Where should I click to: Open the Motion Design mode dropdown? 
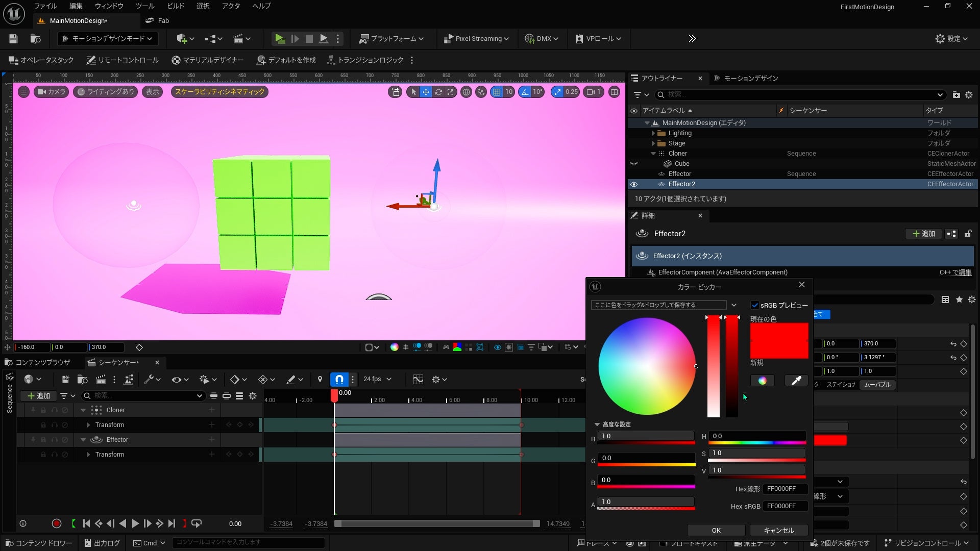[x=107, y=39]
